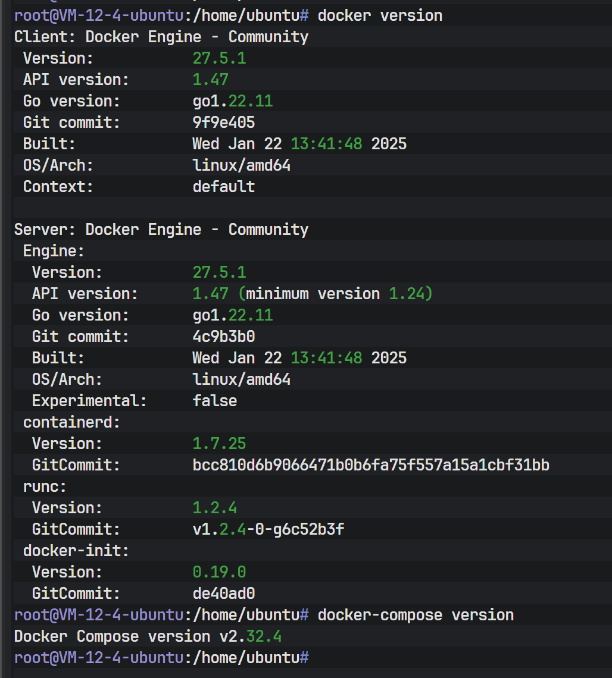Click the "runc:" section label
The height and width of the screenshot is (678, 612).
click(x=45, y=486)
